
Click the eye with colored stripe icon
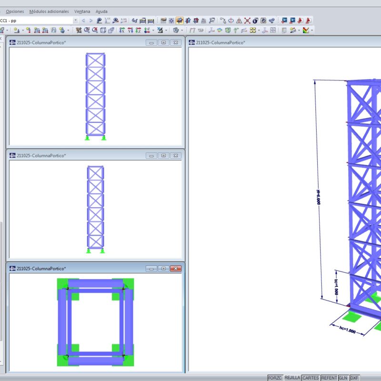(115, 20)
